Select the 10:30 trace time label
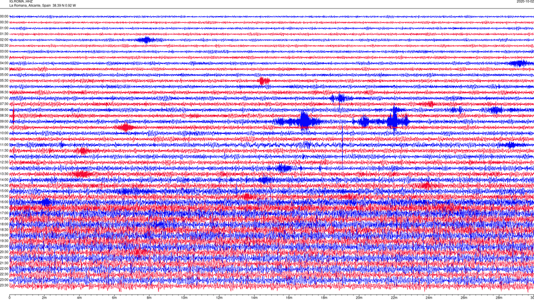 [4, 139]
